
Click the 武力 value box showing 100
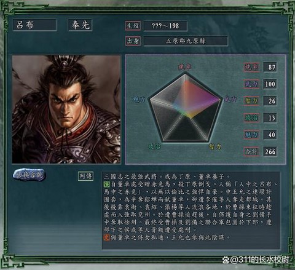(270, 84)
